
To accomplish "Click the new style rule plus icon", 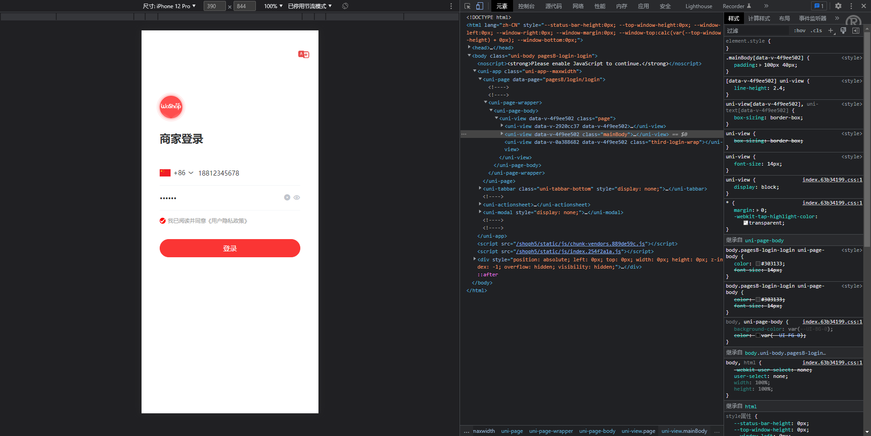I will coord(831,30).
